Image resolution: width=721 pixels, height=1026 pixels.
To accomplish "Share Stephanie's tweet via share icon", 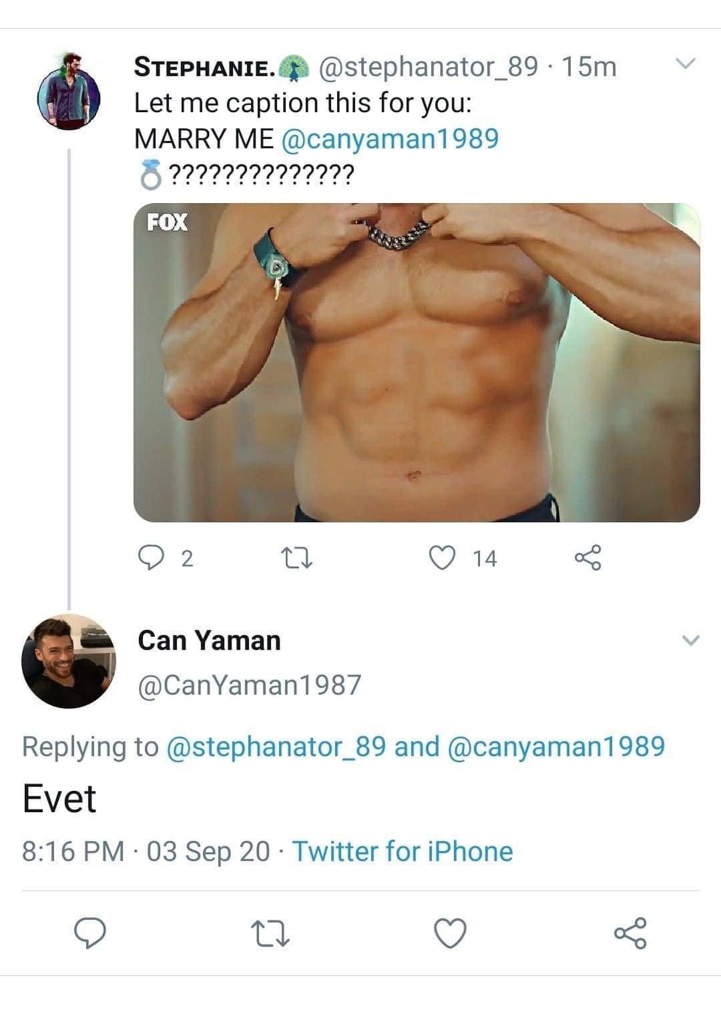I will pos(588,557).
